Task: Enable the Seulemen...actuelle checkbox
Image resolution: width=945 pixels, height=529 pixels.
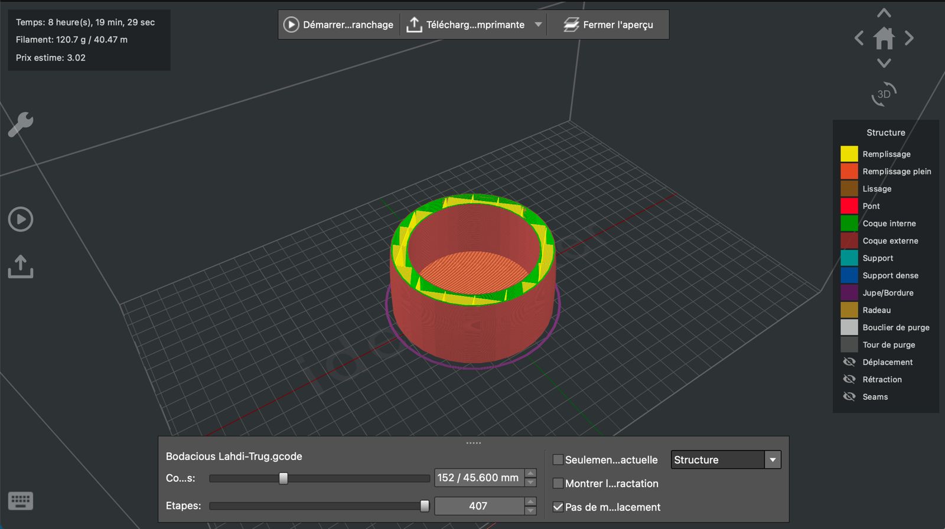Action: (558, 459)
